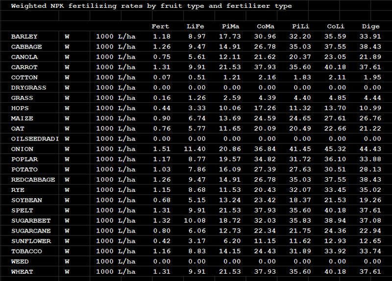
Task: Click the BARLEY row label
Action: click(24, 37)
